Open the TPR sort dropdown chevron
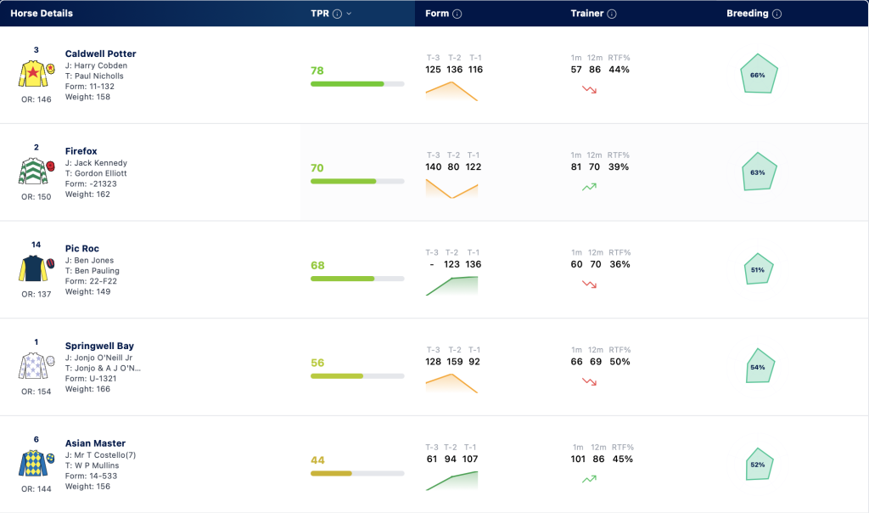The image size is (869, 513). pos(349,14)
